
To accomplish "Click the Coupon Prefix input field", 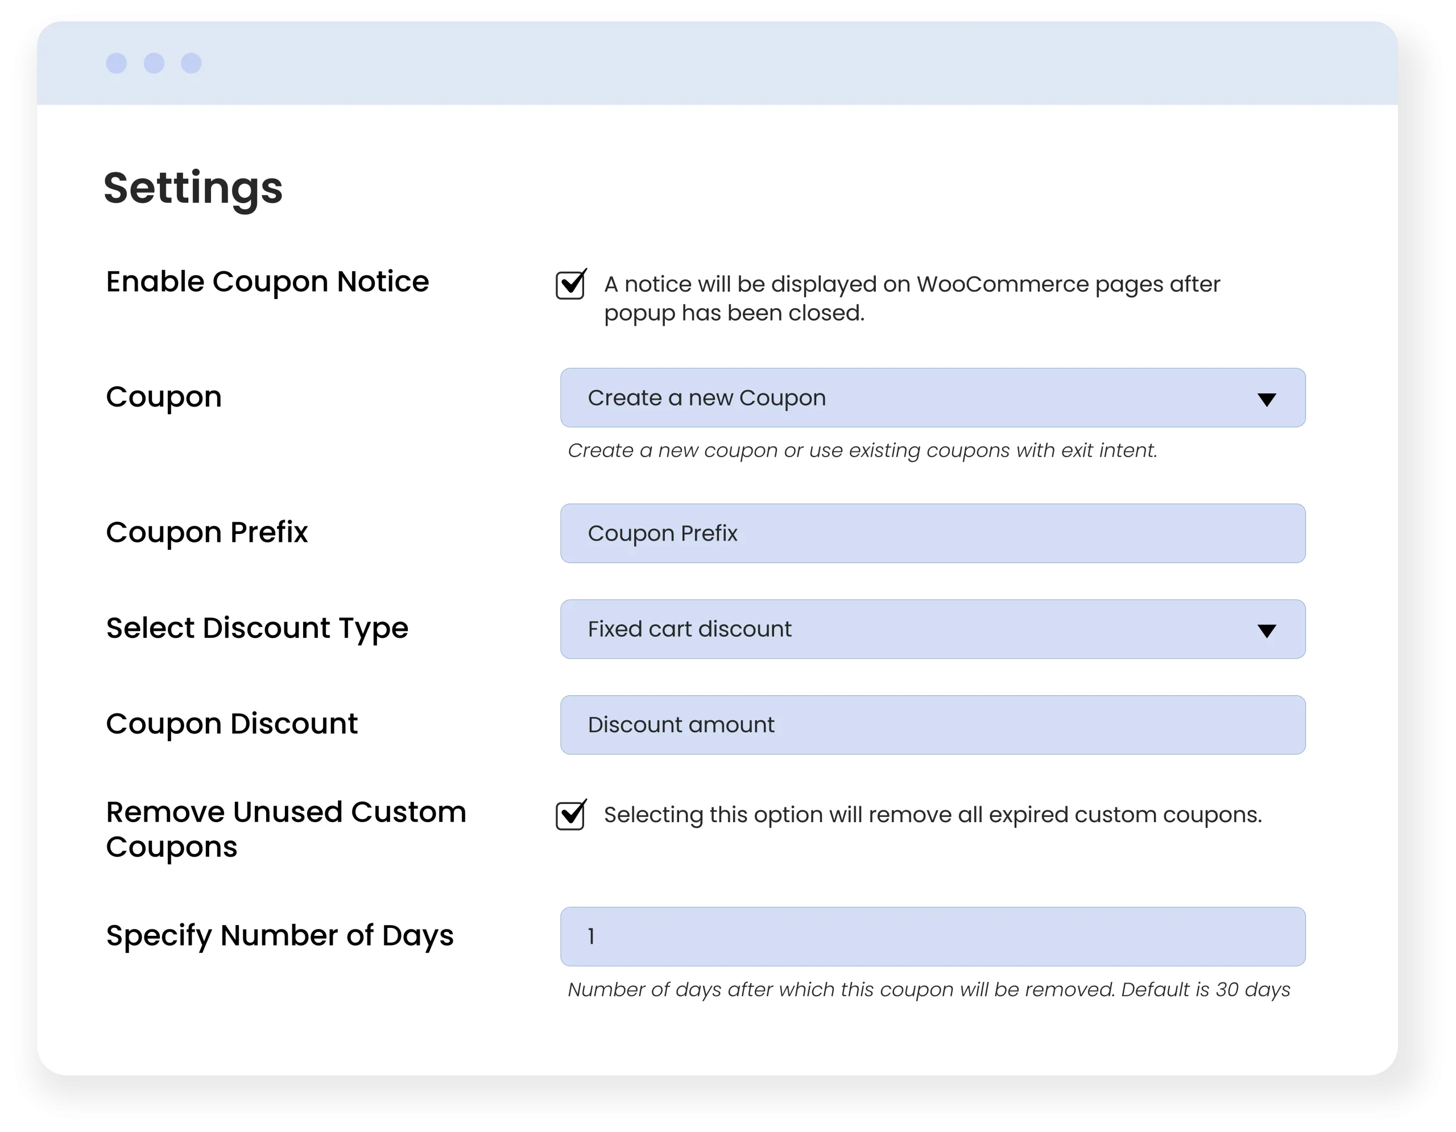I will 932,533.
